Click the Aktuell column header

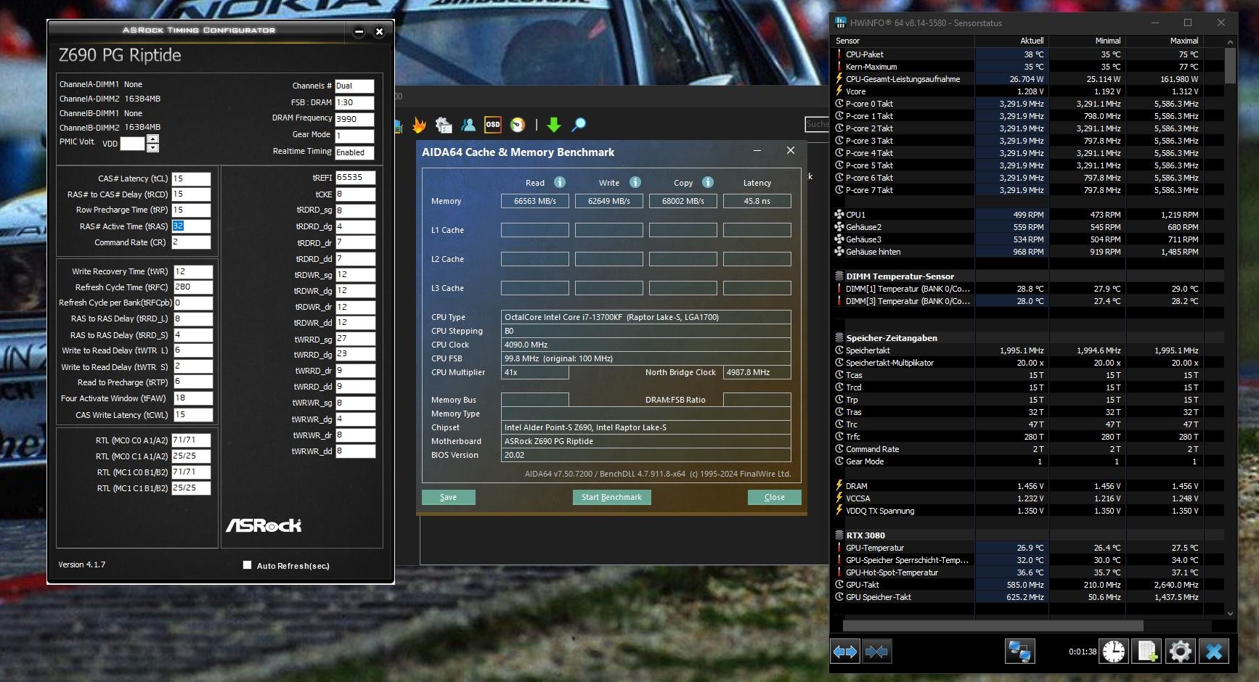coord(1012,41)
